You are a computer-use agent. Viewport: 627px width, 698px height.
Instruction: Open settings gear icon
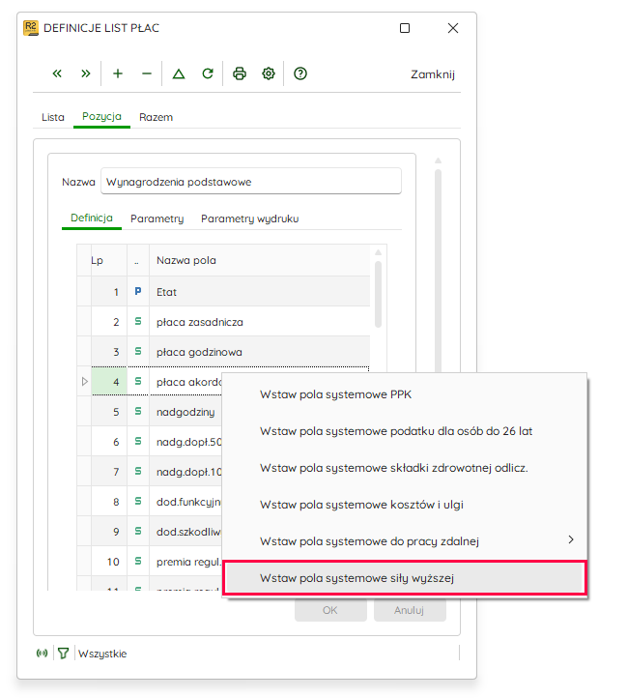269,73
